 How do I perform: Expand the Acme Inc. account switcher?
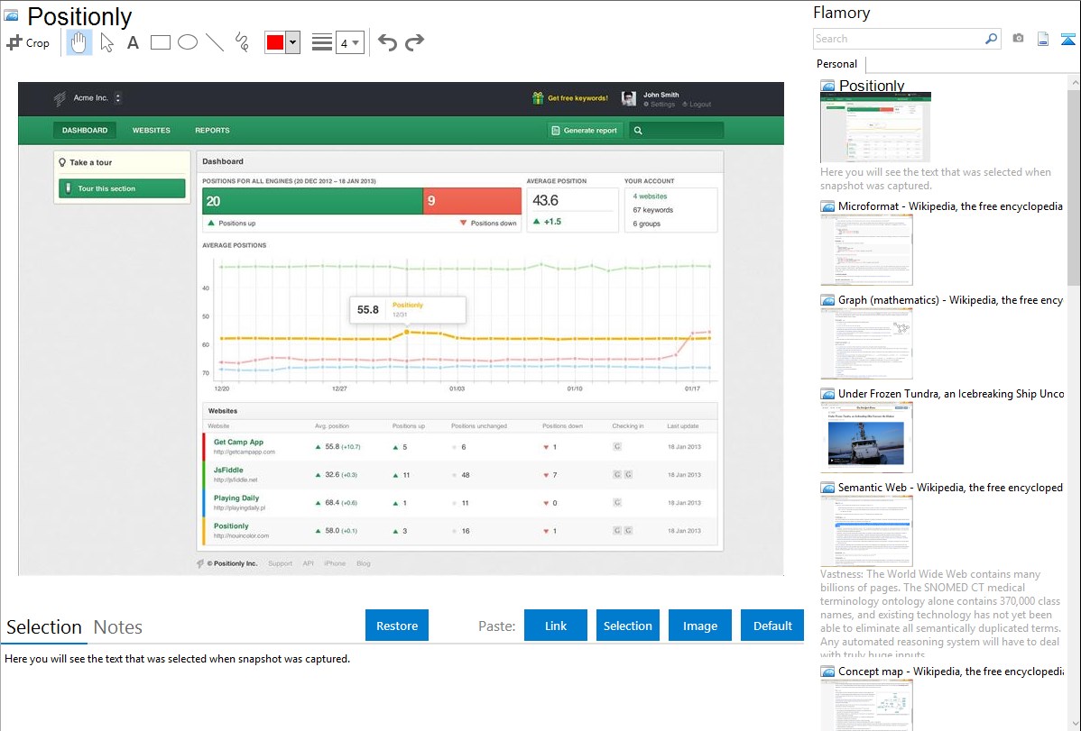tap(118, 98)
